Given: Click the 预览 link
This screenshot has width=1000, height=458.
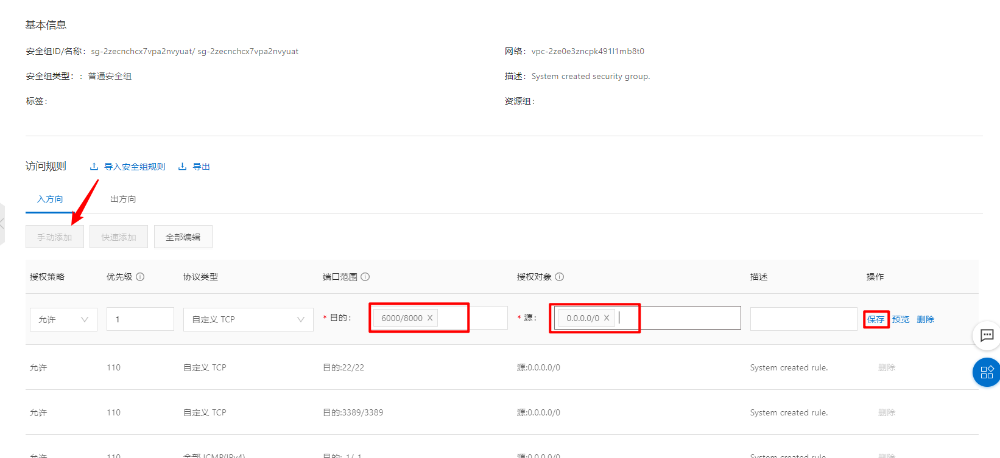Looking at the screenshot, I should click(901, 319).
